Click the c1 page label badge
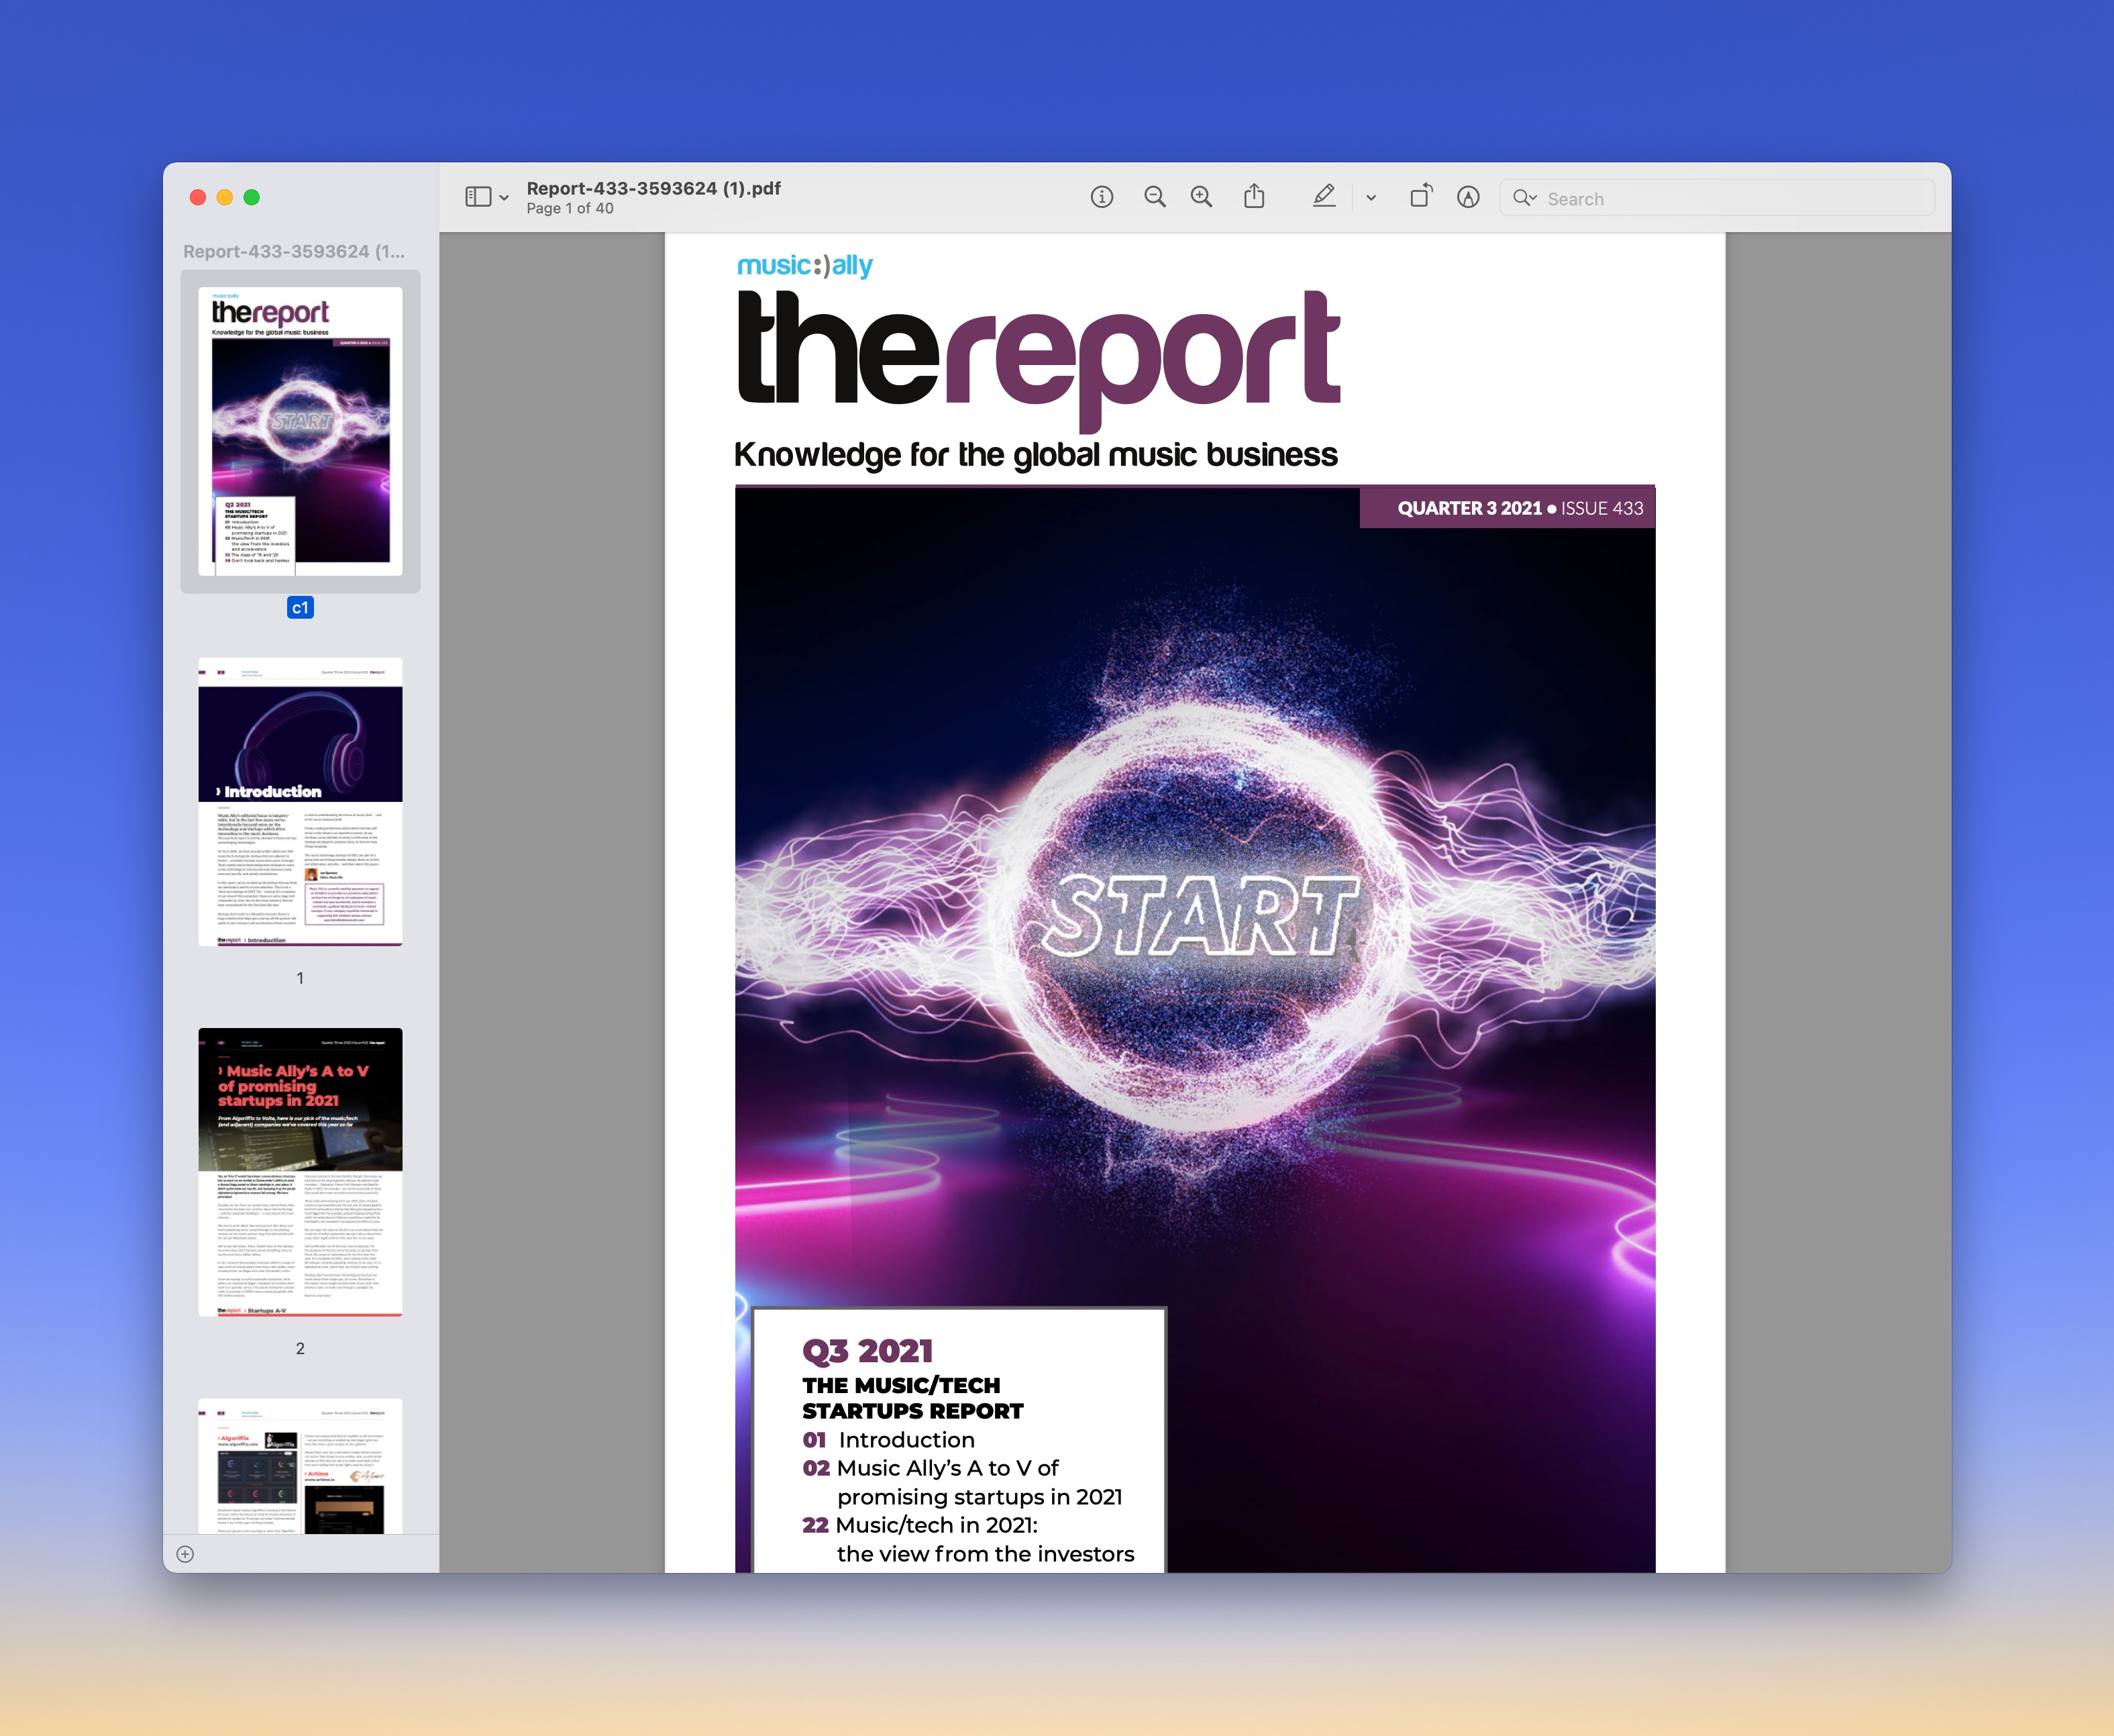 pos(300,608)
